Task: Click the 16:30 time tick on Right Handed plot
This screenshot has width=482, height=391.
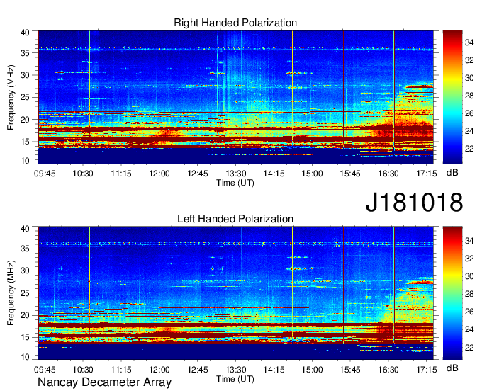Action: (x=388, y=174)
